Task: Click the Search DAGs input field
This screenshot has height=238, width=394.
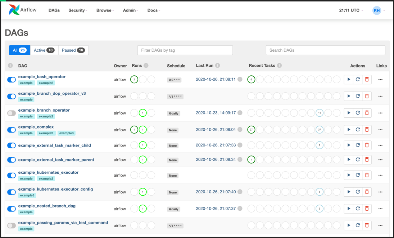Action: 325,50
